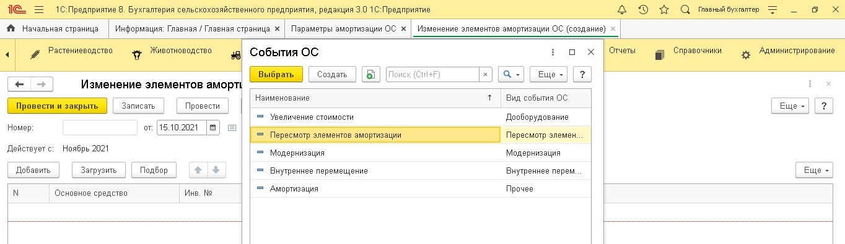Open document Еще dropdown near help button
The height and width of the screenshot is (244, 845).
tap(790, 106)
